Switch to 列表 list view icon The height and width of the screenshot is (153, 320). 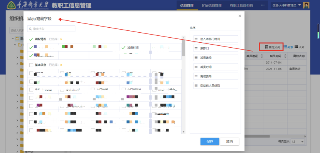[285, 47]
